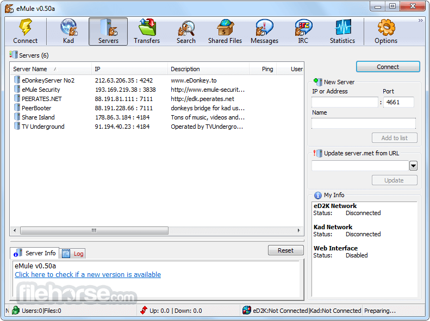Sort by Description column header
The width and height of the screenshot is (430, 321).
[209, 69]
